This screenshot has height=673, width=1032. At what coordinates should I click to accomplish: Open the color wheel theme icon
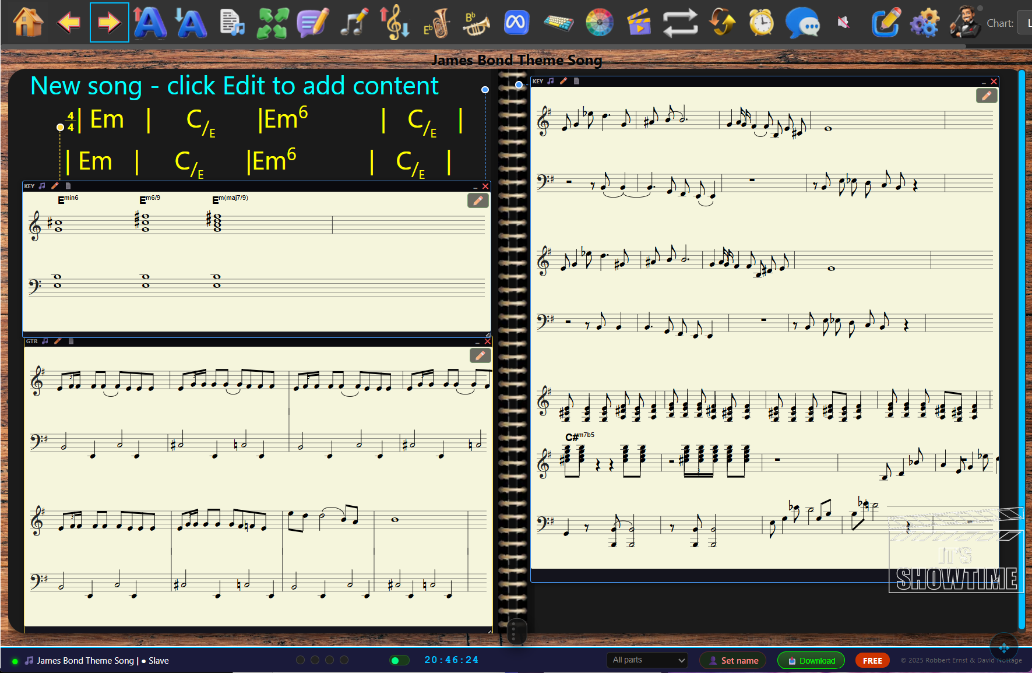(x=599, y=23)
